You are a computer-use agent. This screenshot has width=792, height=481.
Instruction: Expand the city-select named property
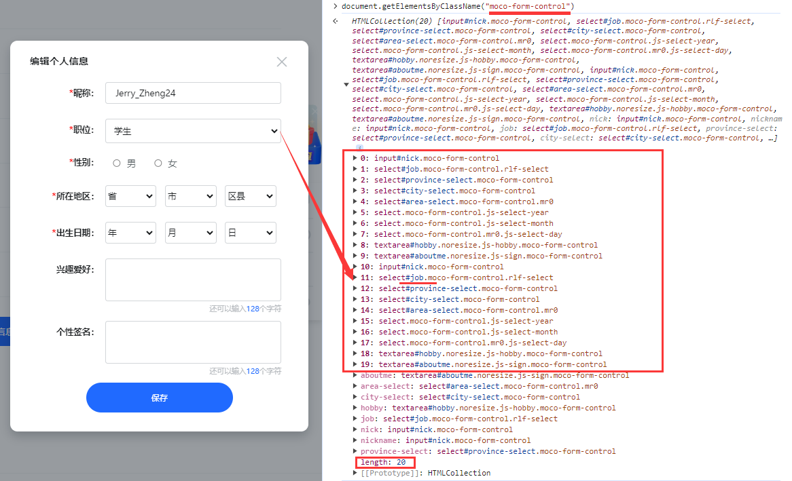tap(355, 397)
